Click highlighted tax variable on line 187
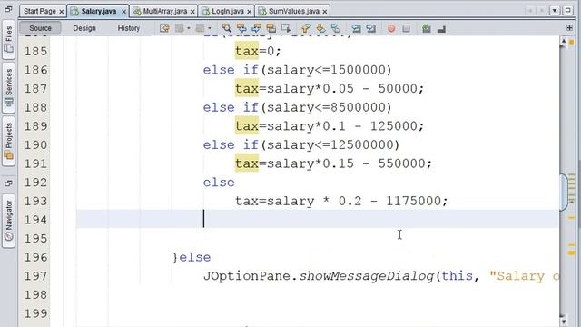The image size is (581, 327). (247, 89)
